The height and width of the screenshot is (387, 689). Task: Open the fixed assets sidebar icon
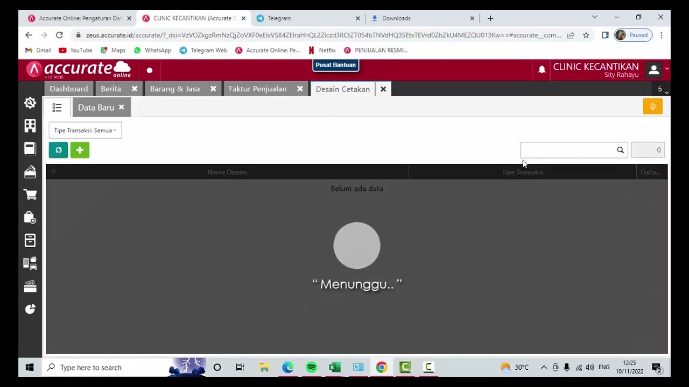coord(30,263)
